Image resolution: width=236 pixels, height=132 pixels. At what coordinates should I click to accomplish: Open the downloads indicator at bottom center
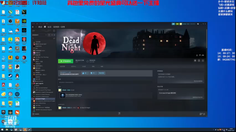(119, 114)
